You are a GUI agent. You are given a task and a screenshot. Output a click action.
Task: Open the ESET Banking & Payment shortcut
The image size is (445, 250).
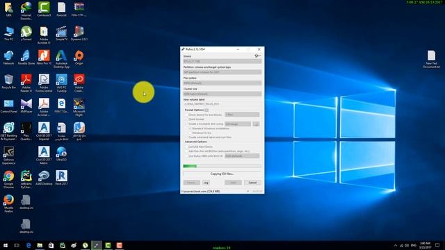8,131
